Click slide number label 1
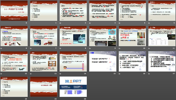The width and height of the screenshot is (176, 100). pos(56,23)
